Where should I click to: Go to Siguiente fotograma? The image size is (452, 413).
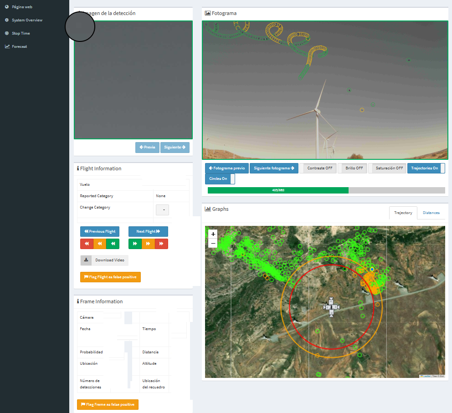tap(273, 168)
